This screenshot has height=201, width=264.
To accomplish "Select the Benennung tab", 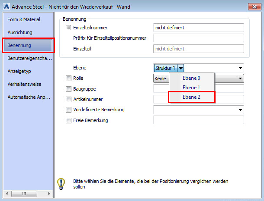I will (28, 45).
